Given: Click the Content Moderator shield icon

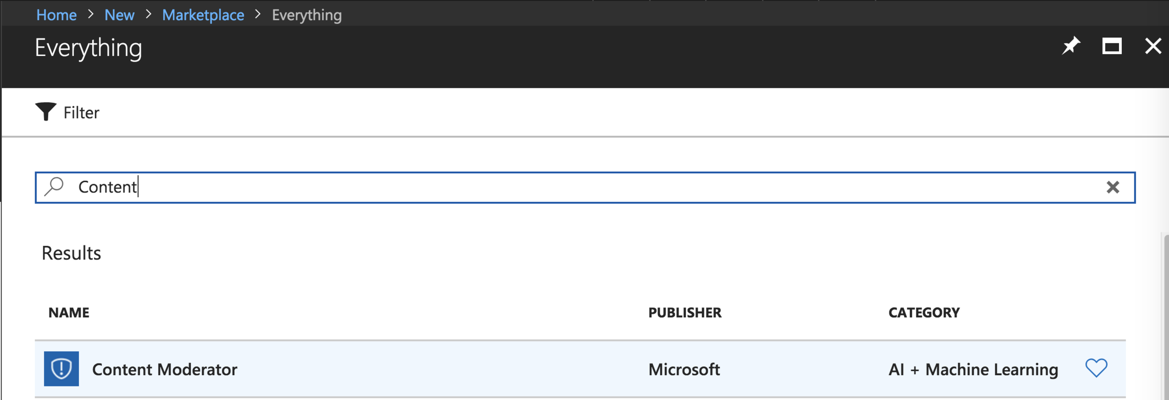Looking at the screenshot, I should coord(61,369).
